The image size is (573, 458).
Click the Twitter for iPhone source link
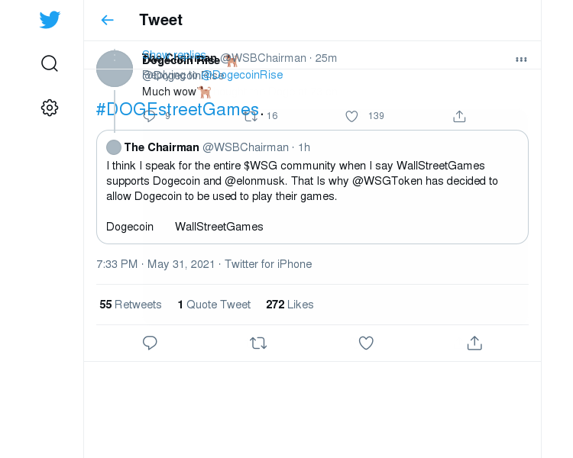click(x=268, y=264)
